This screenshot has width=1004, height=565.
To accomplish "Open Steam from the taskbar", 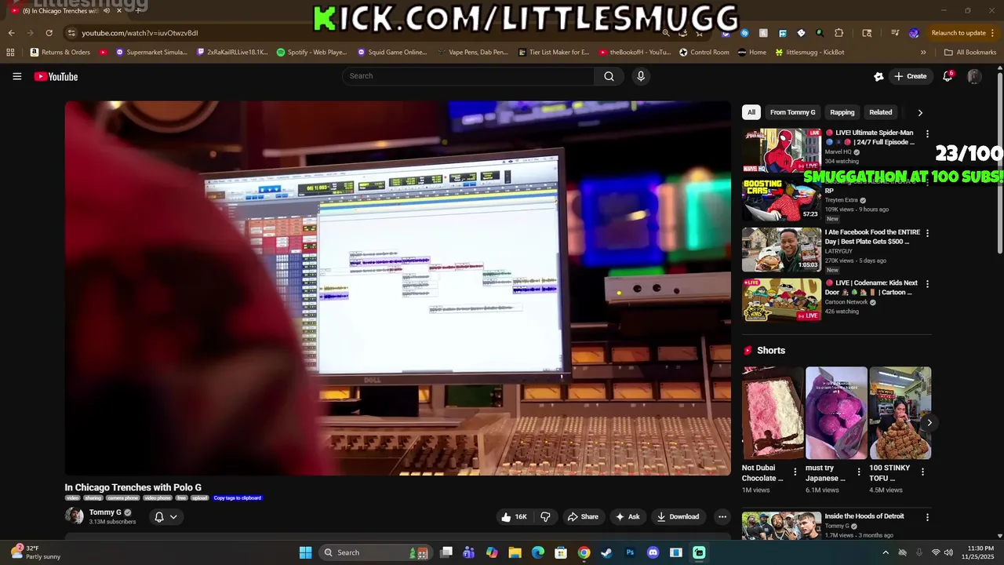I will click(606, 552).
